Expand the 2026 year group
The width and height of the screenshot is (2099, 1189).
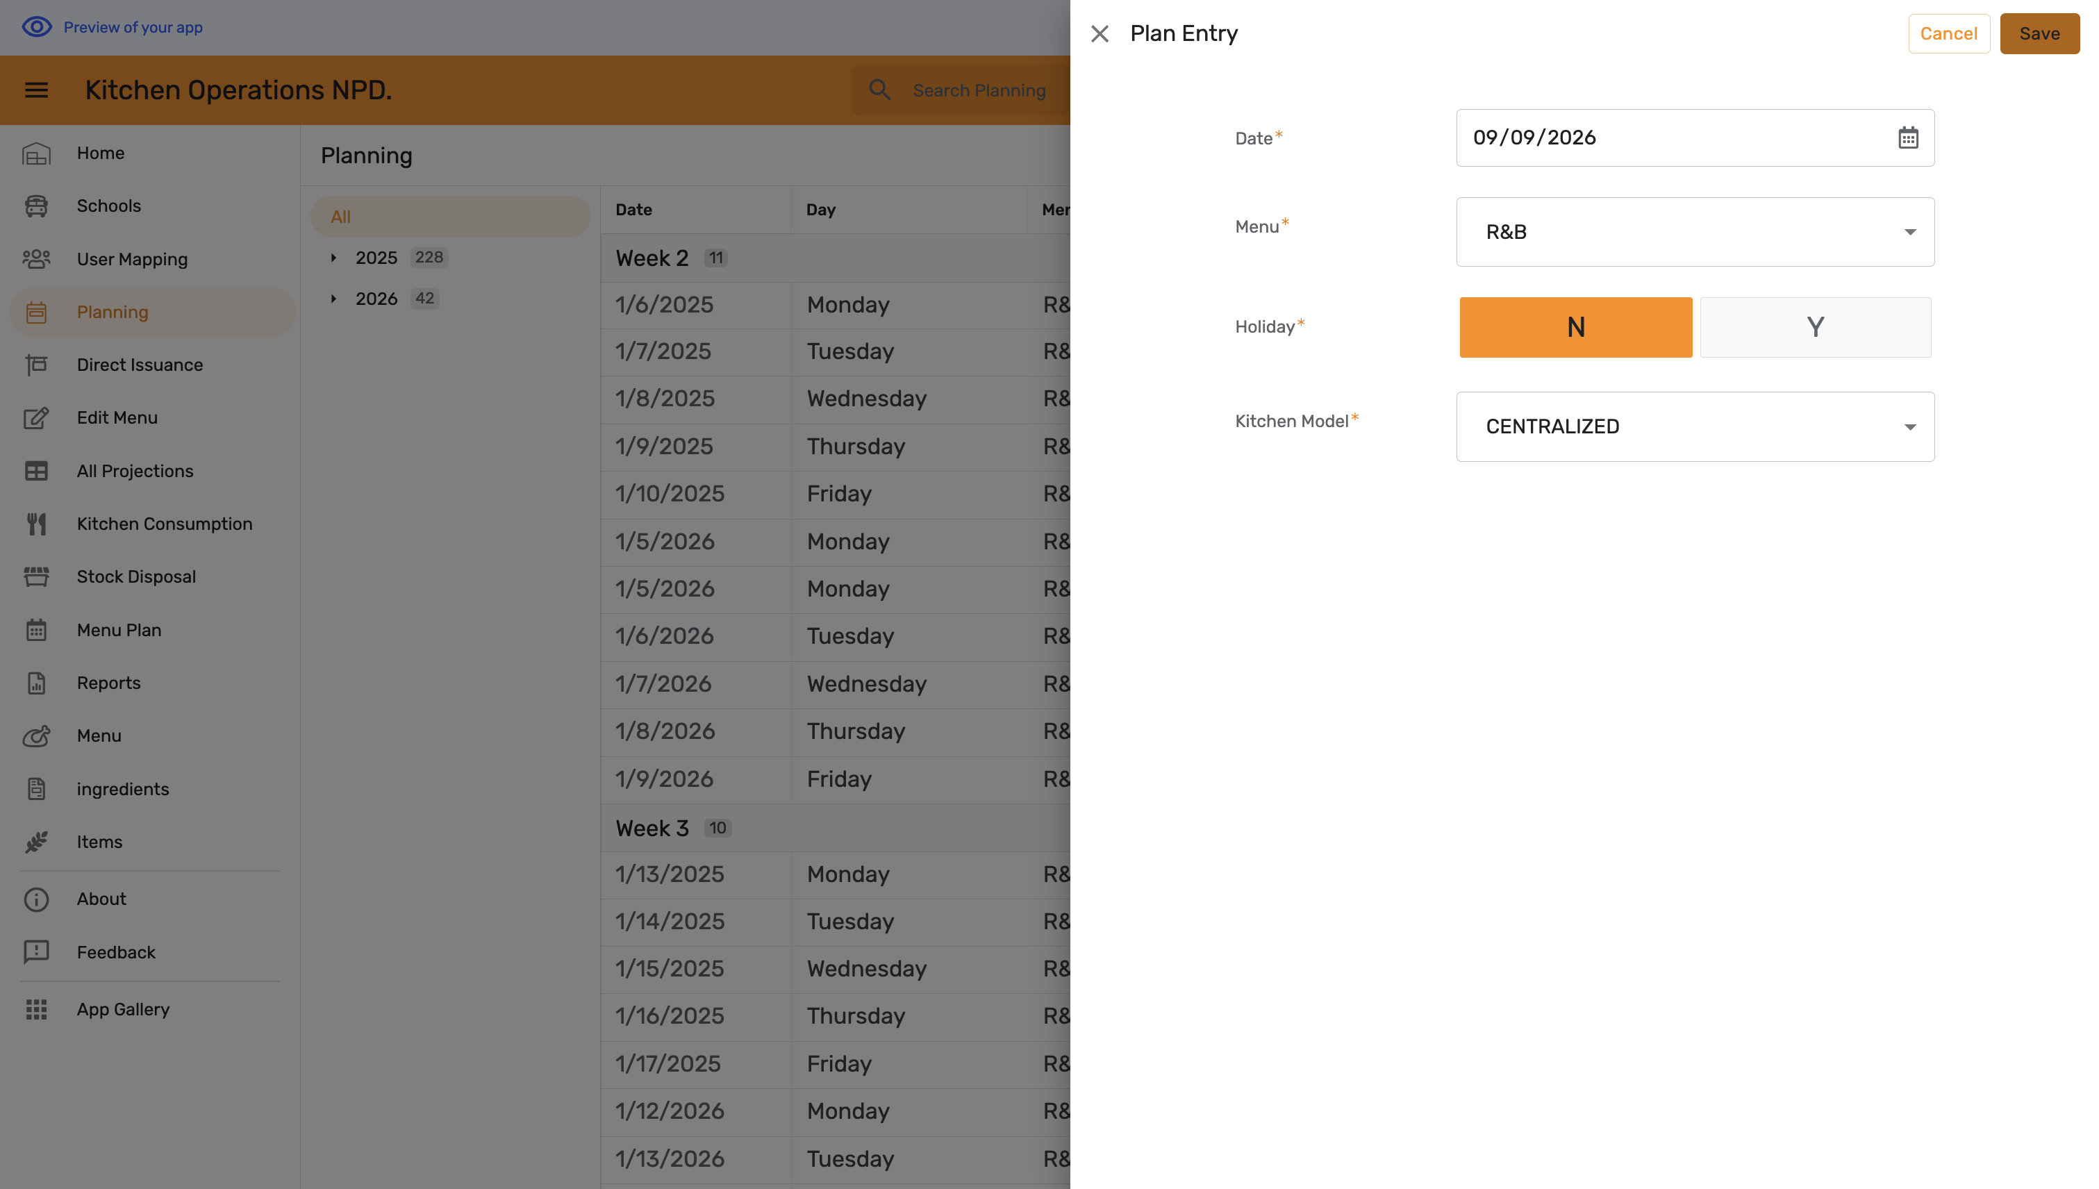pos(333,299)
